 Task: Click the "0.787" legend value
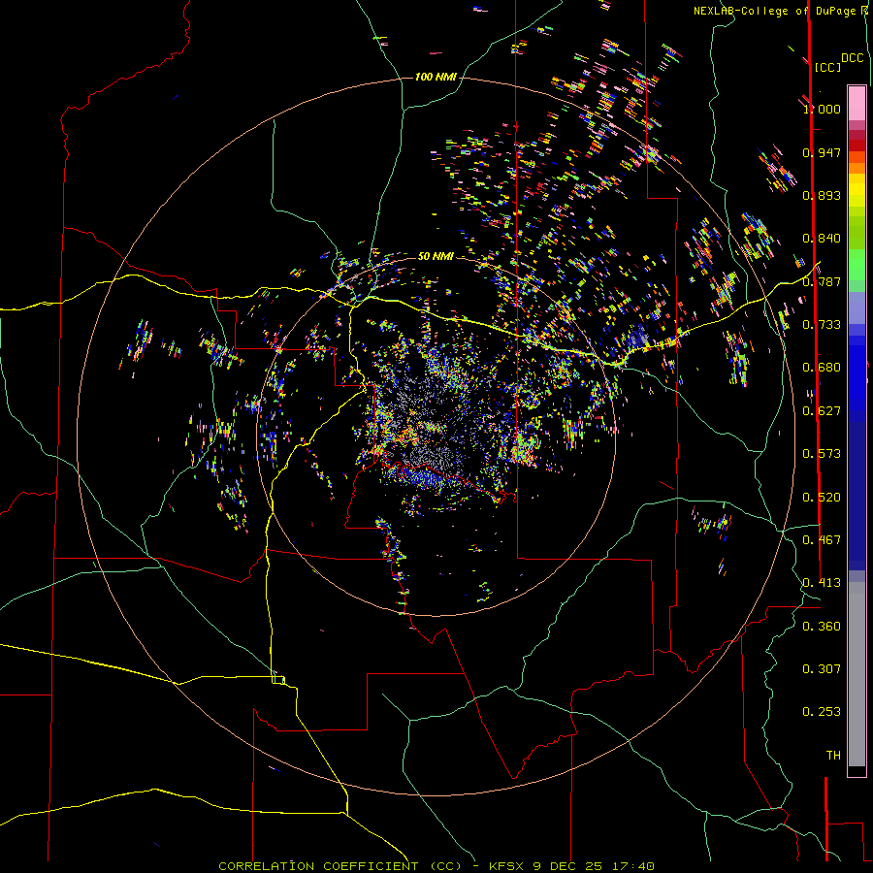822,281
